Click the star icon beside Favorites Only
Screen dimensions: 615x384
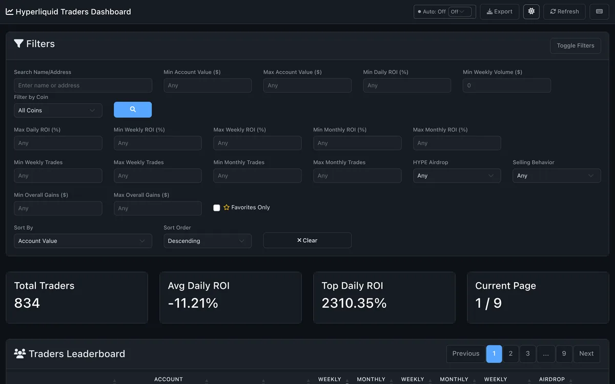[x=227, y=207]
